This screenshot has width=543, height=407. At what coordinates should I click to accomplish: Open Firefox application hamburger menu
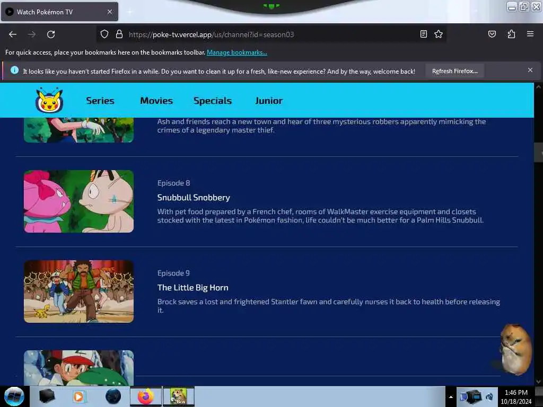[530, 34]
